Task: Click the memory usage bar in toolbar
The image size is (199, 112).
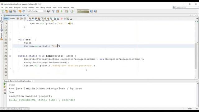Action: pyautogui.click(x=83, y=11)
